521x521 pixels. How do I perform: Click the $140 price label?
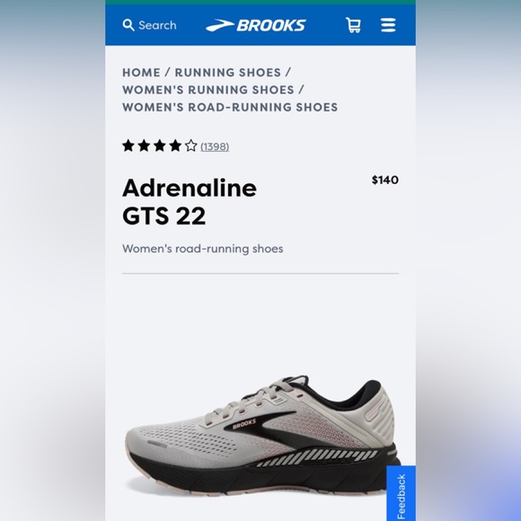(x=385, y=180)
